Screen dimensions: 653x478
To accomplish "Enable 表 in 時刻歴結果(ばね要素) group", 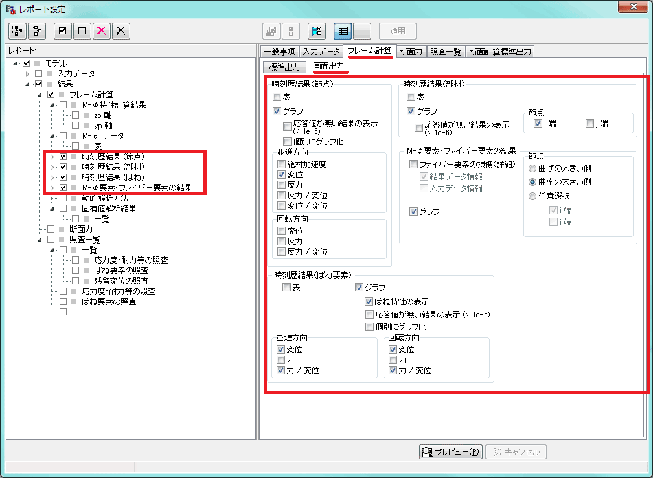I will (x=286, y=288).
